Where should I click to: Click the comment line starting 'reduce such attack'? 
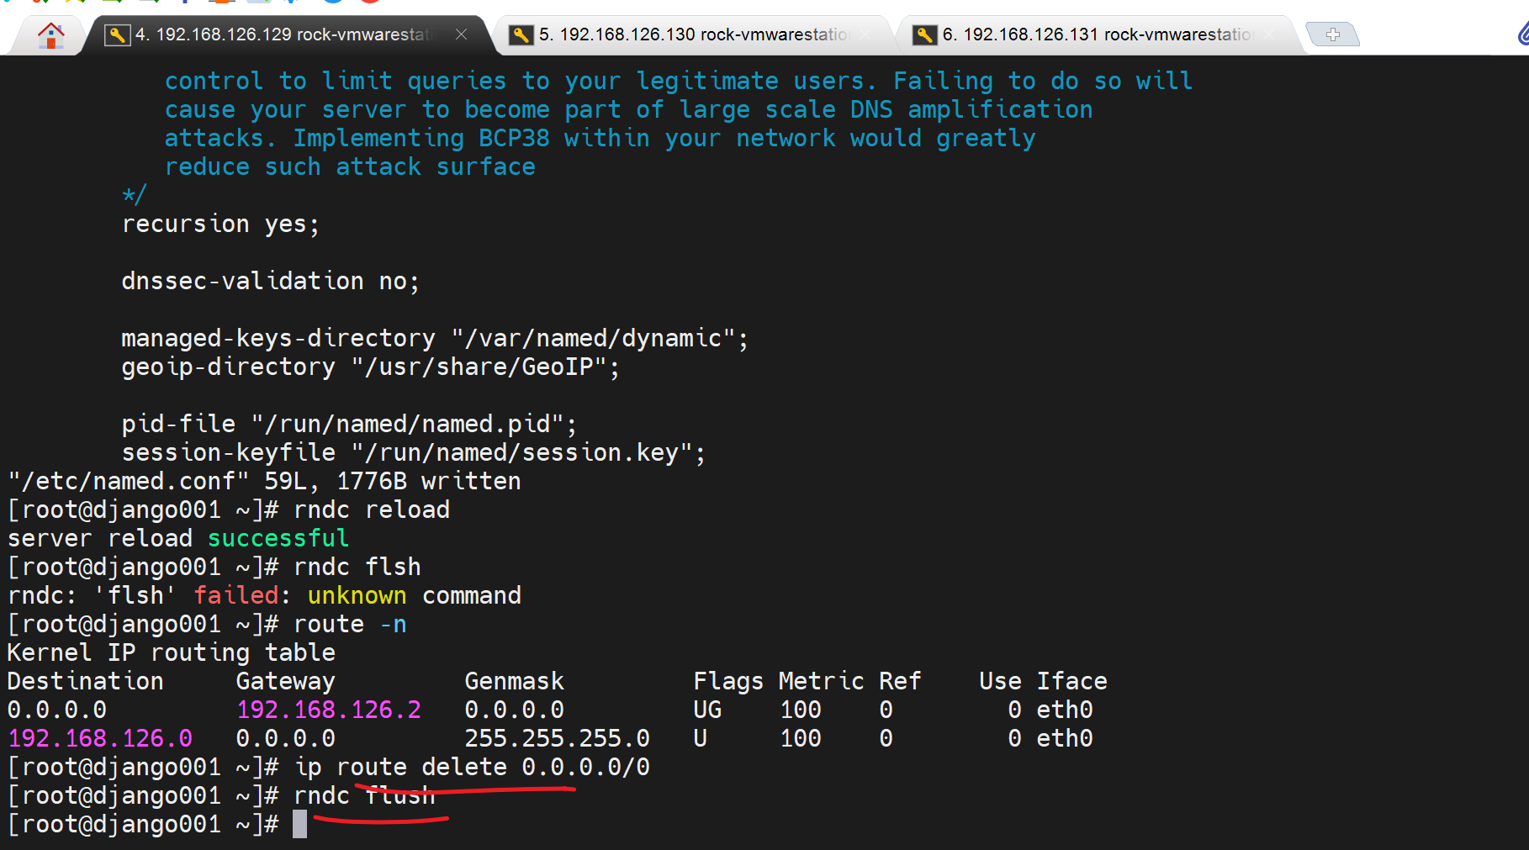point(350,166)
